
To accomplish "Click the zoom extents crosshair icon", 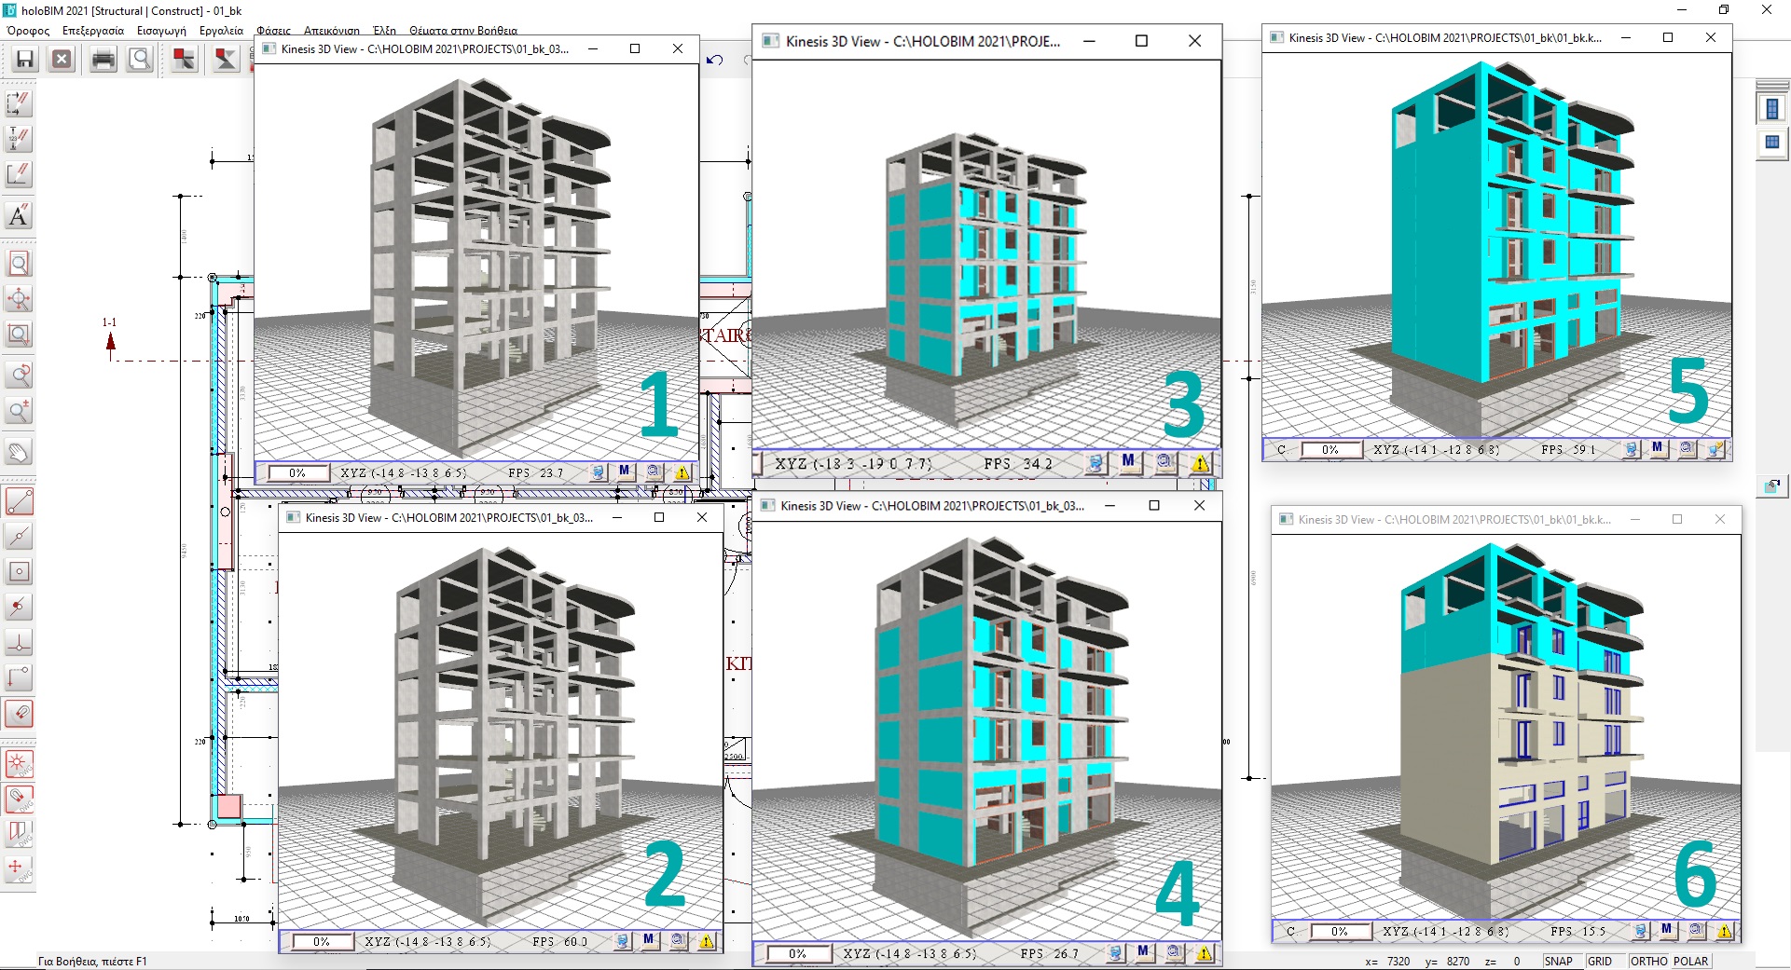I will (19, 298).
